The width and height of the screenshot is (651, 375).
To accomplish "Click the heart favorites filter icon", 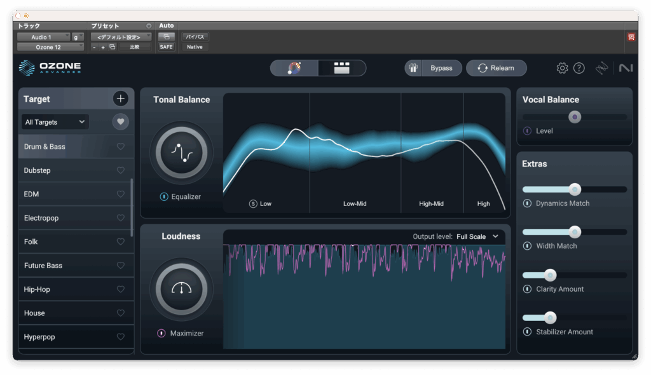I will pyautogui.click(x=120, y=122).
